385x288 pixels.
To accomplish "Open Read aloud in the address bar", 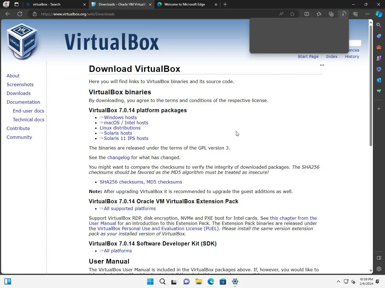I will coord(281,14).
